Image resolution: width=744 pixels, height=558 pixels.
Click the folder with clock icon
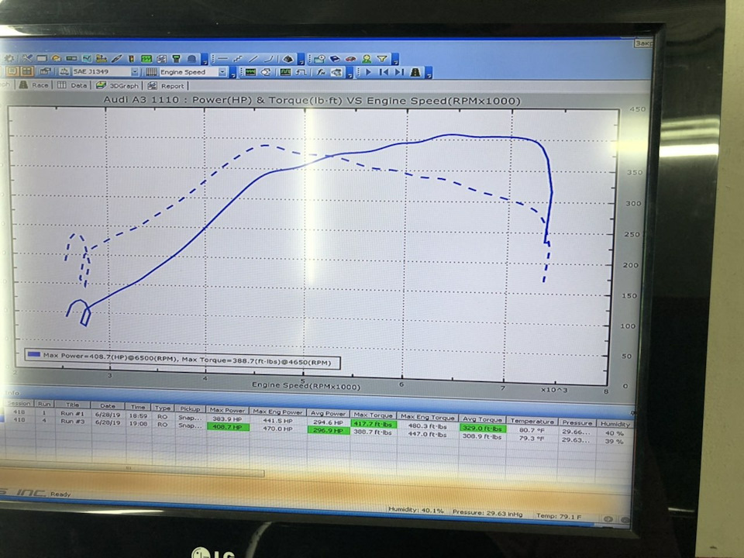[320, 59]
